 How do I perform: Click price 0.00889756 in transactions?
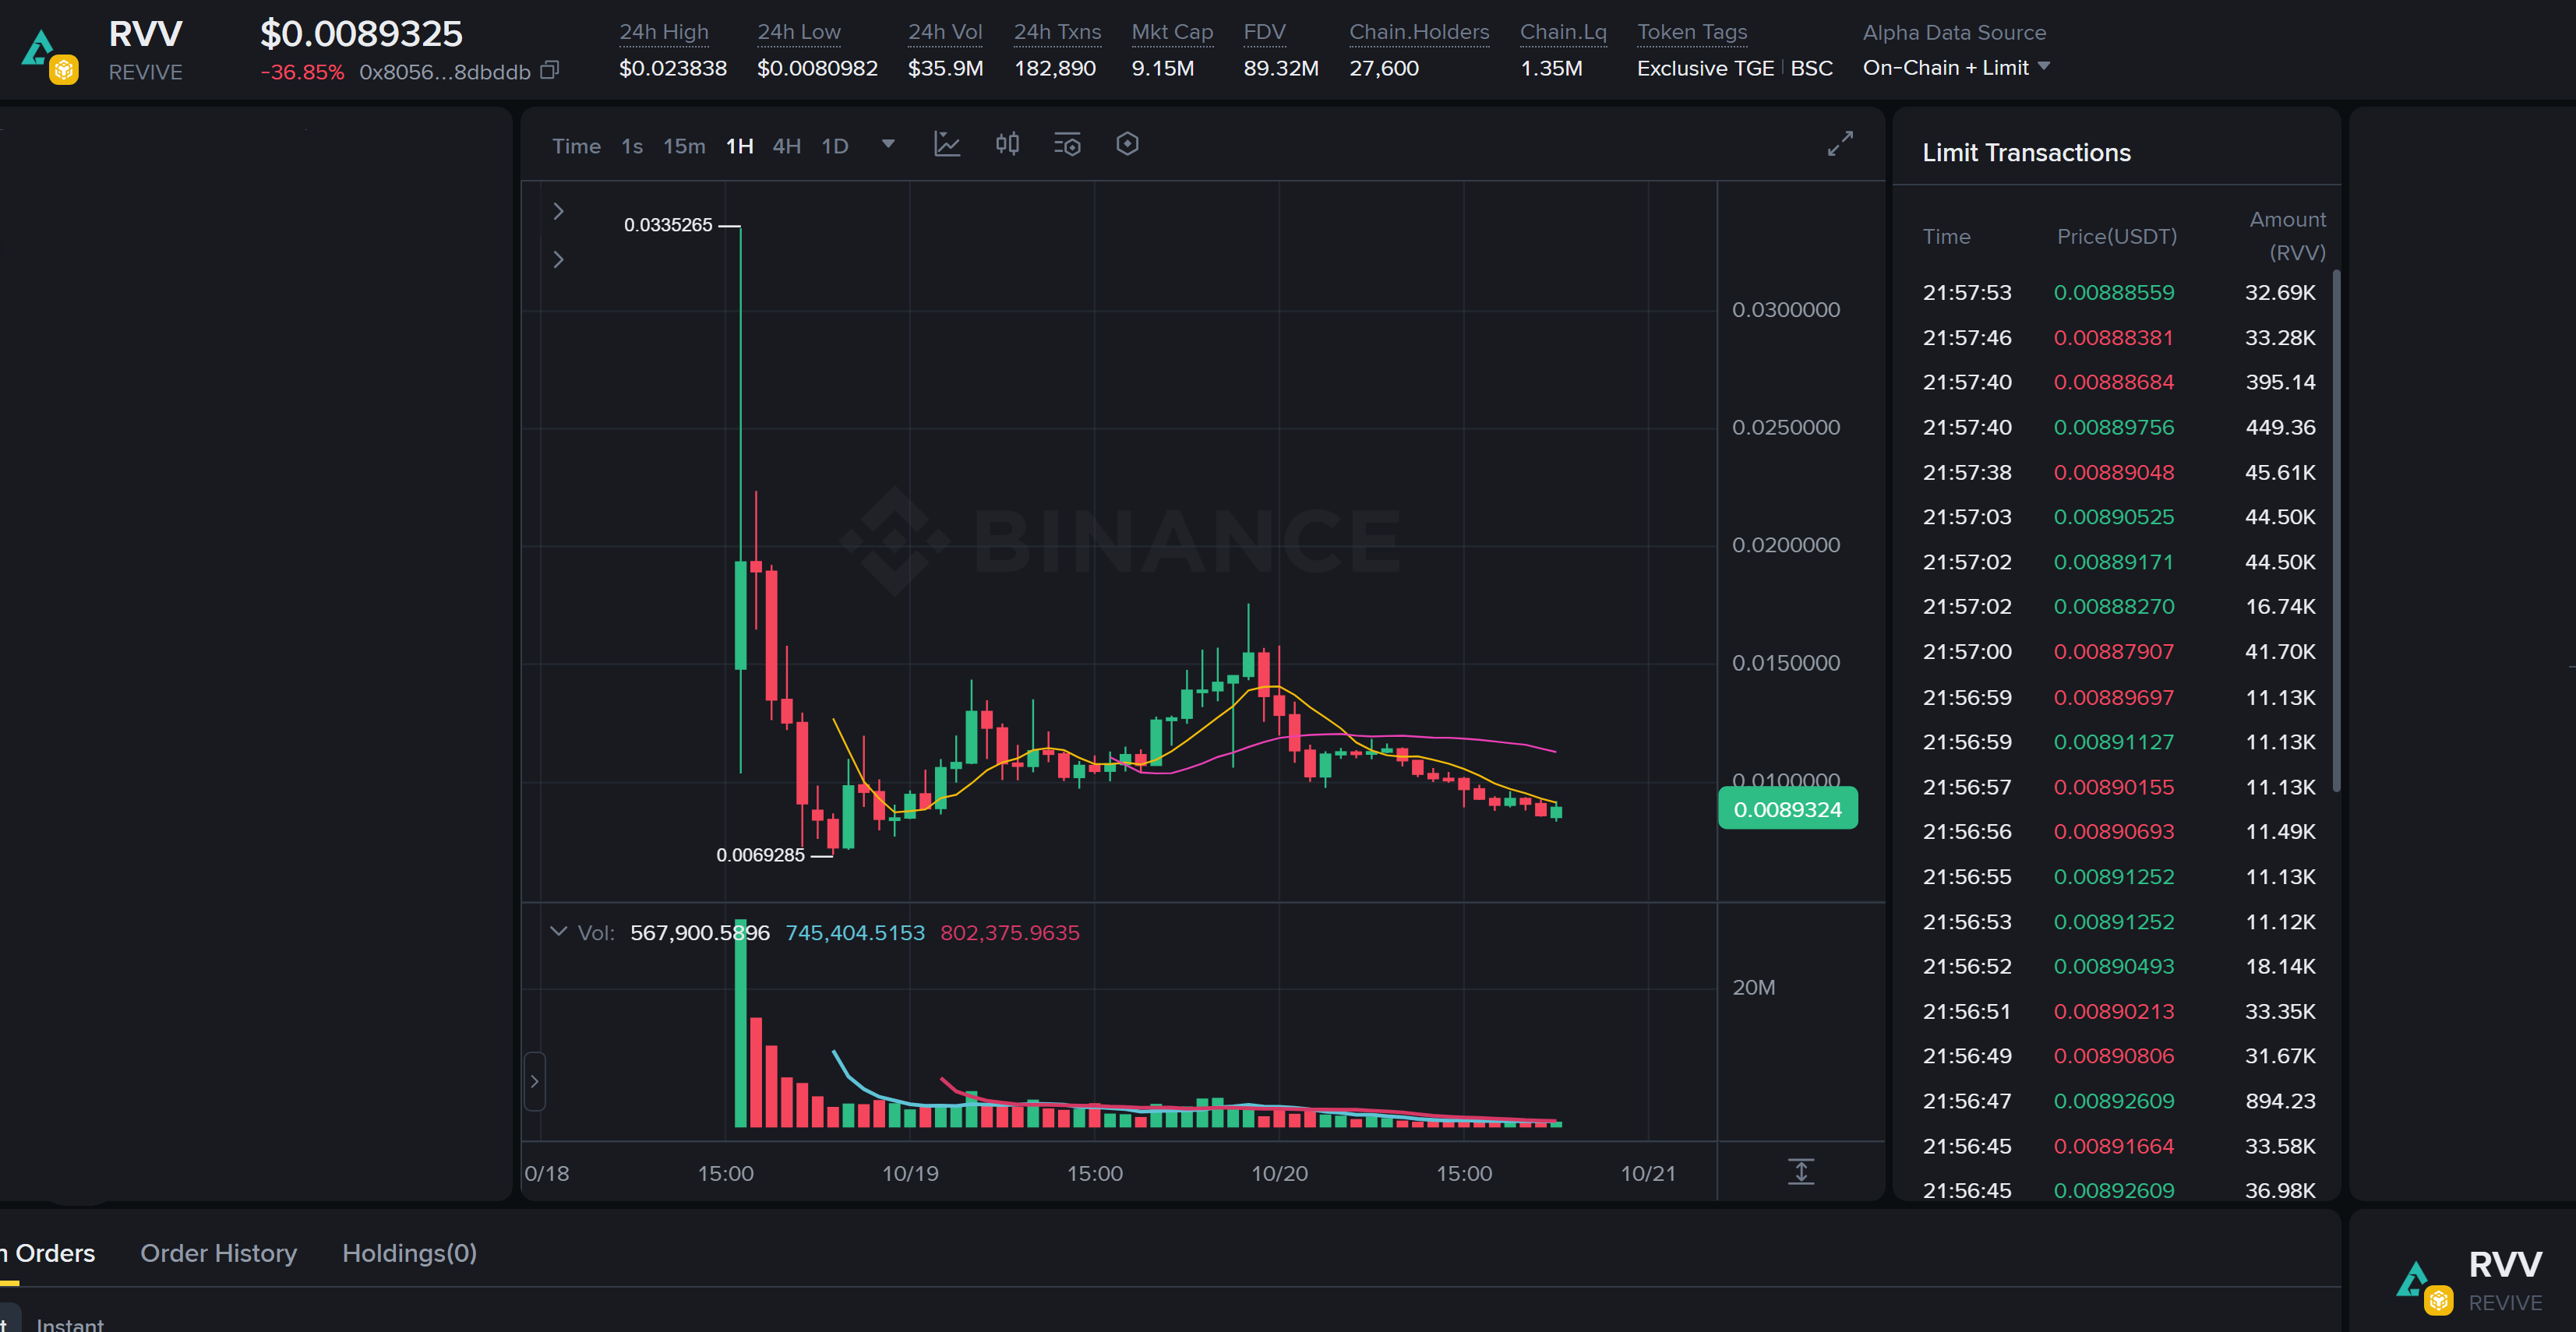click(x=2113, y=427)
